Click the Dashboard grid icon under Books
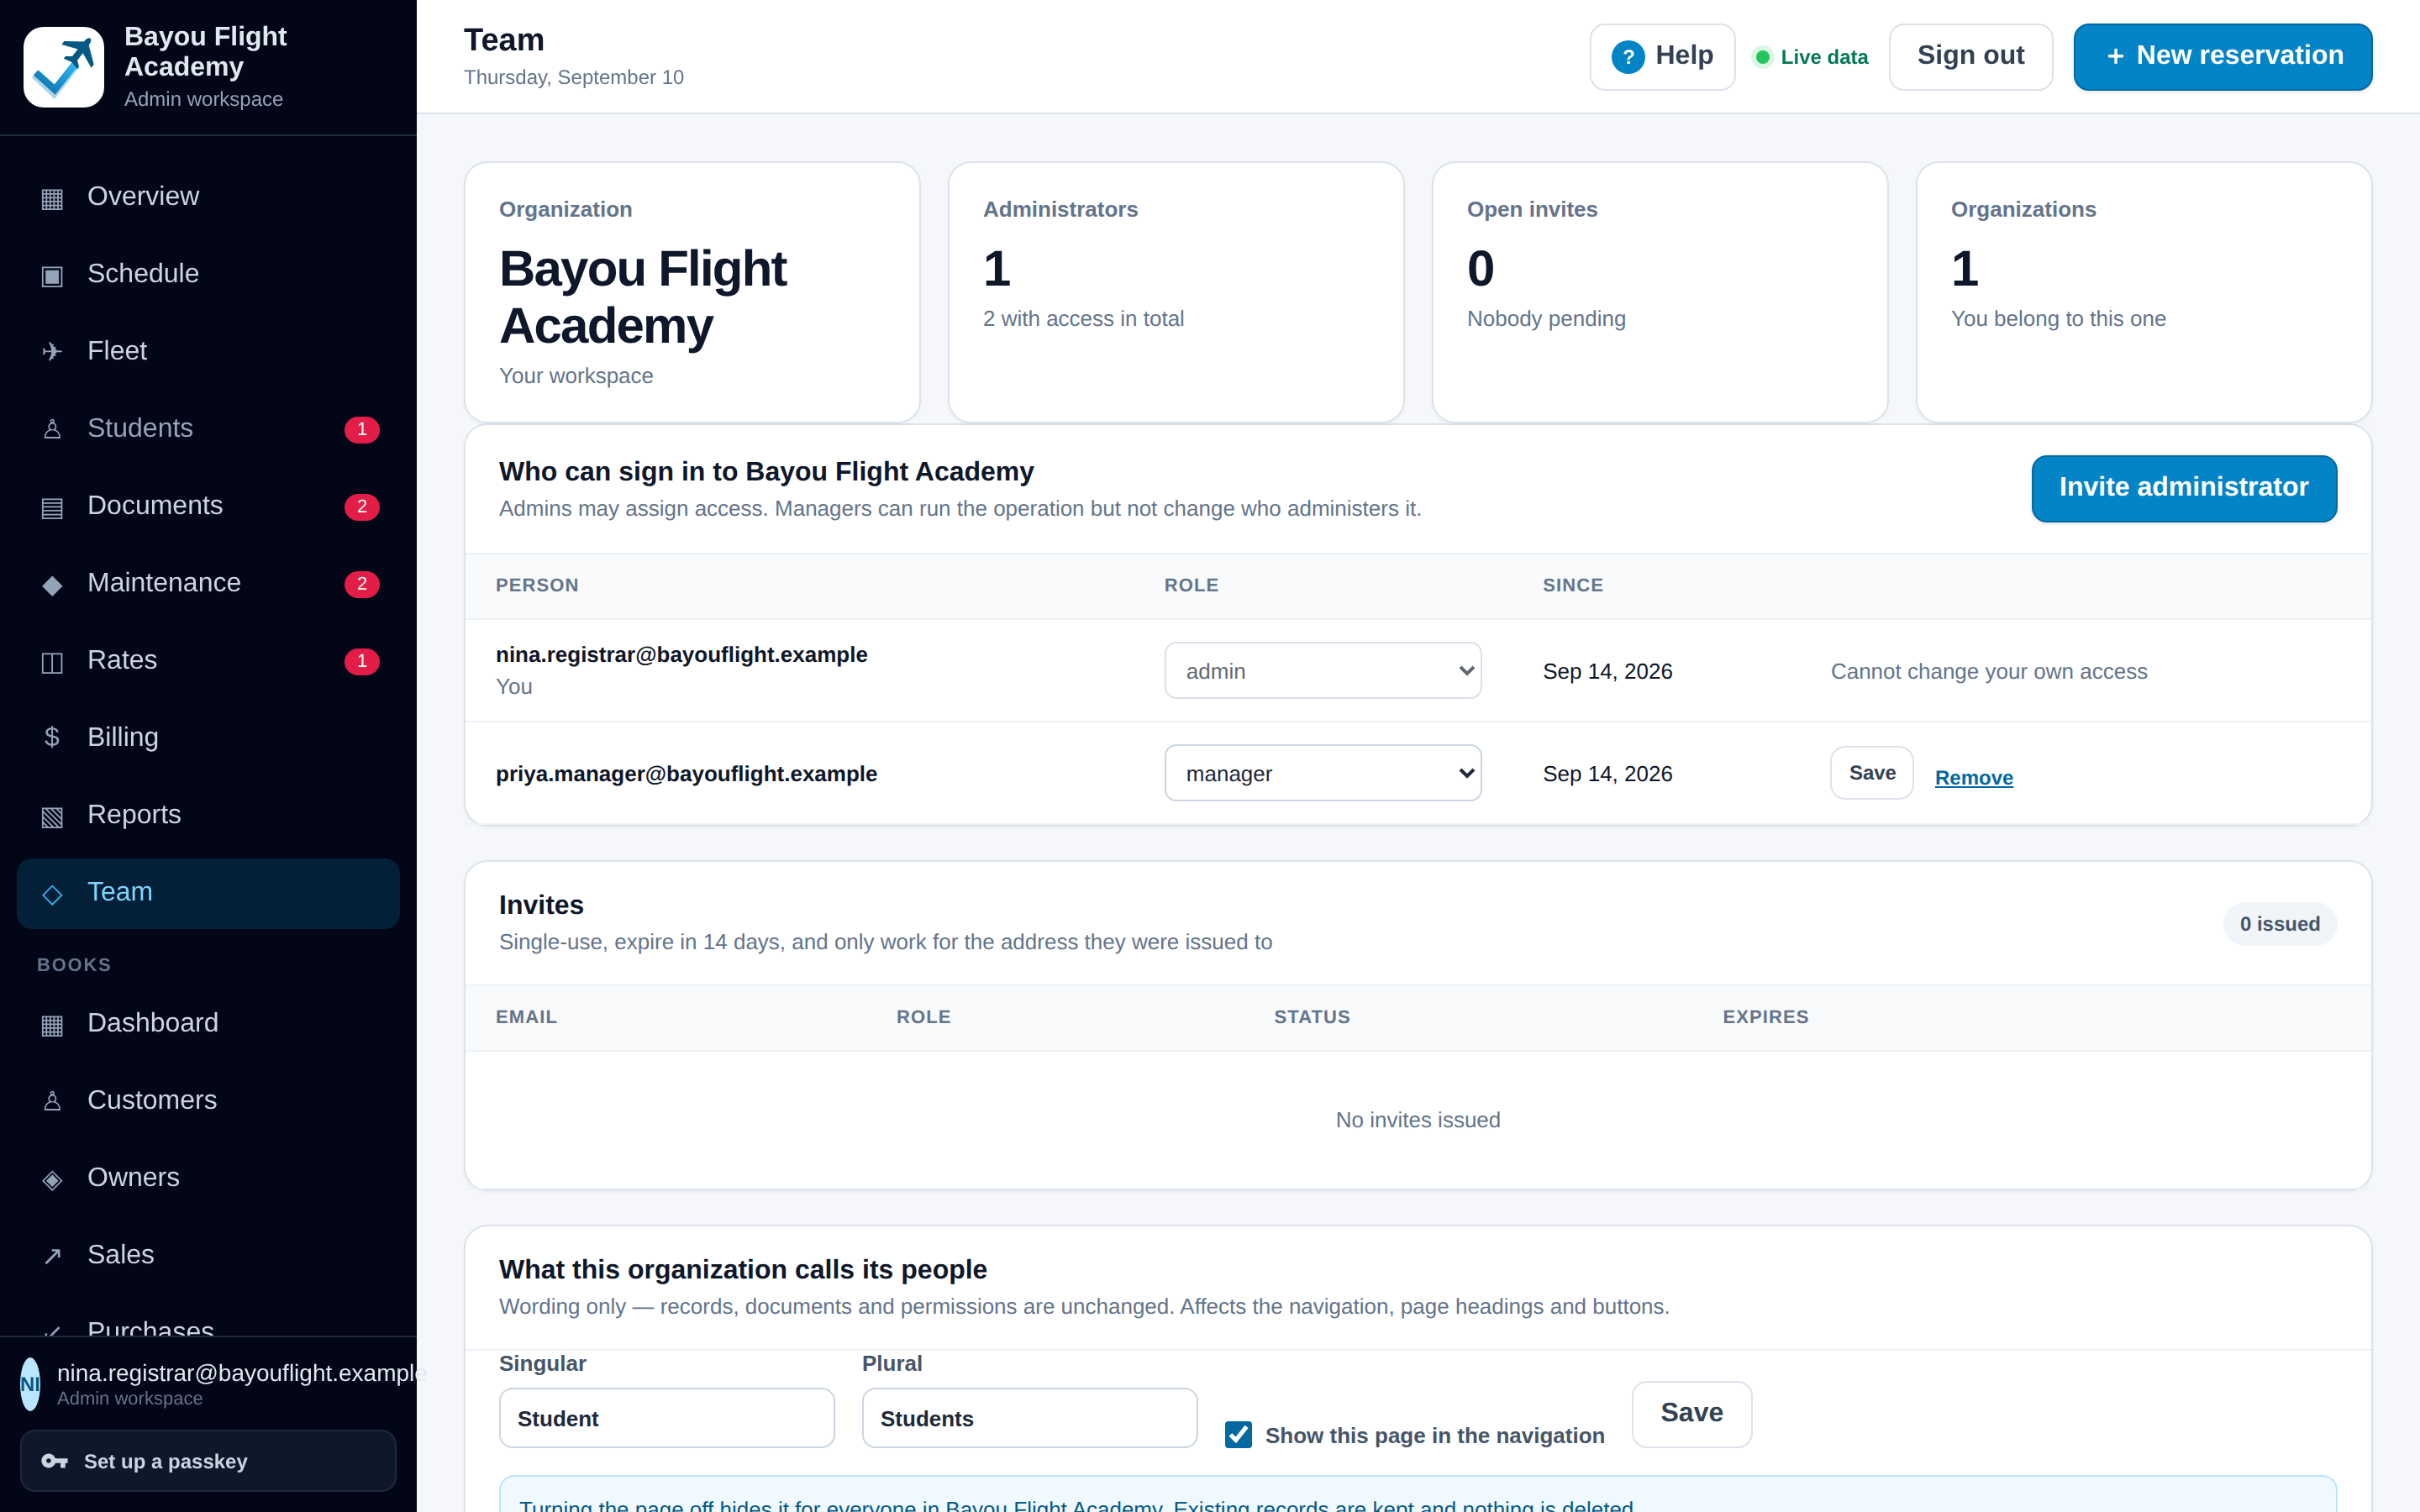 click(x=52, y=1024)
